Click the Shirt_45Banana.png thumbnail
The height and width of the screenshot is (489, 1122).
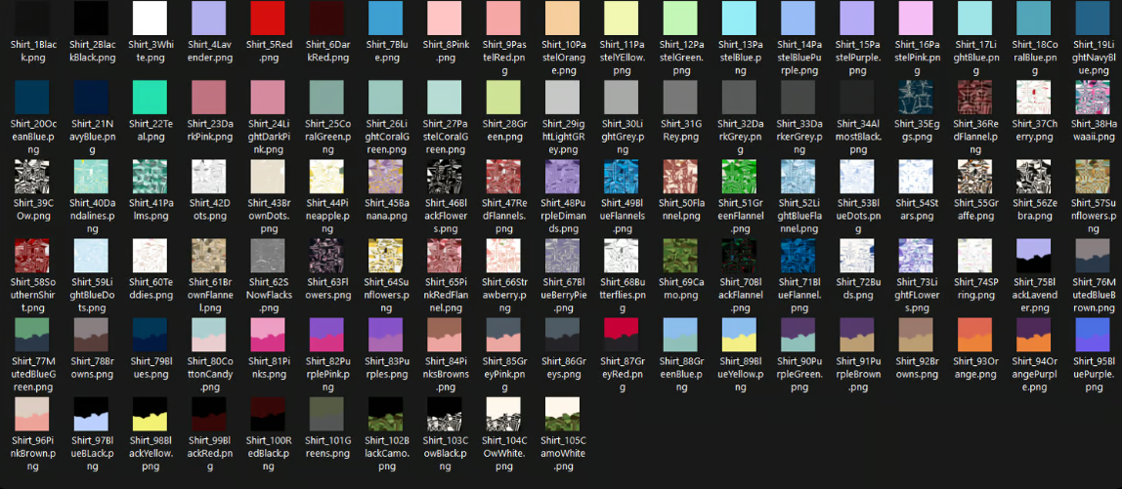[387, 178]
